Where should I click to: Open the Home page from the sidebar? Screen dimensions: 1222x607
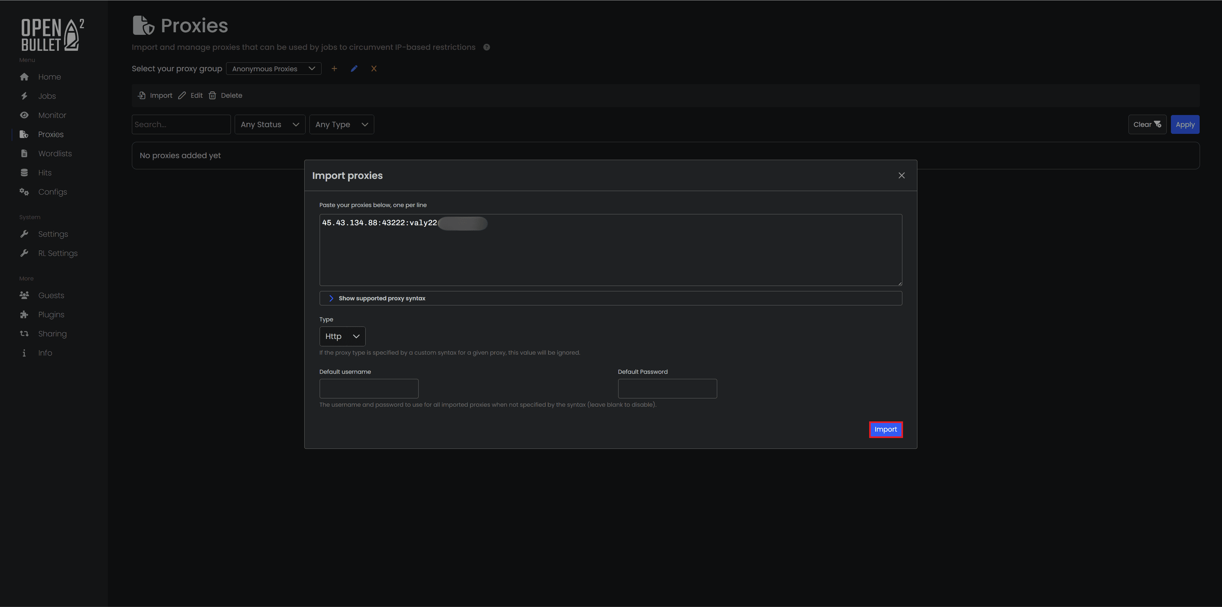click(49, 76)
